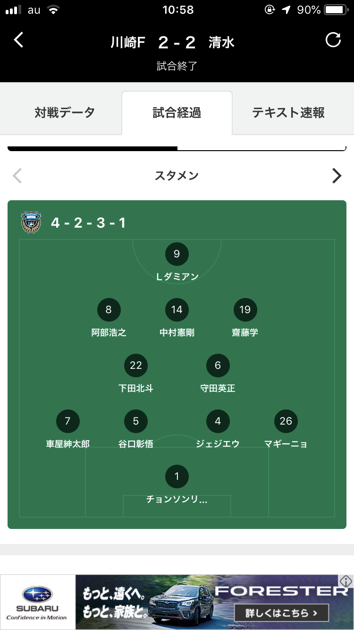The height and width of the screenshot is (630, 354).
Task: Select player number 26 マギーニョ
Action: (x=286, y=421)
